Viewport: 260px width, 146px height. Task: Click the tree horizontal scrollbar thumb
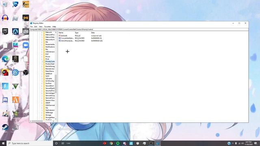37,121
